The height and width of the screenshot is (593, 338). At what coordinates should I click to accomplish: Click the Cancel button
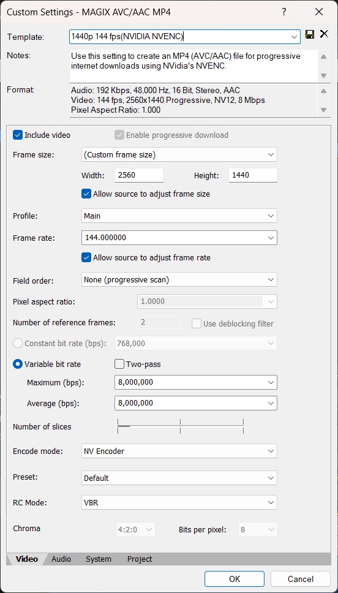301,579
